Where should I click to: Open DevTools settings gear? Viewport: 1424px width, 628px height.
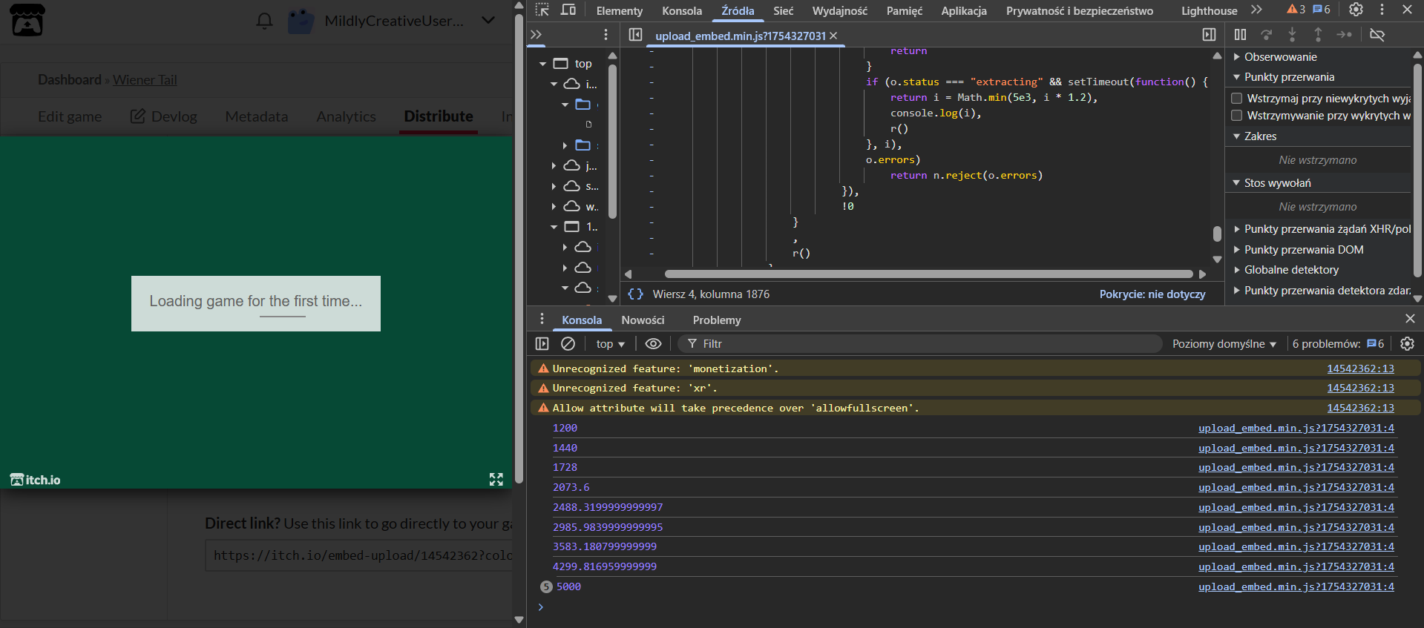[1356, 10]
